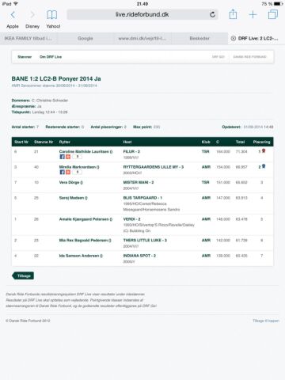Screen dimensions: 285x380
Task: Open the Om DRF Live menu item
Action: (51, 57)
